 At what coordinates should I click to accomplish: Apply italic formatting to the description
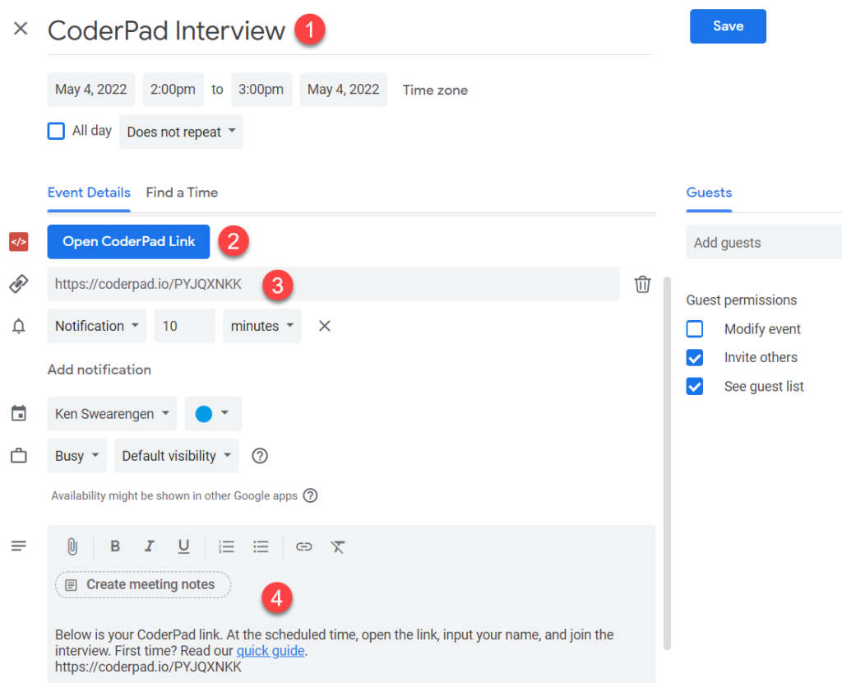coord(149,546)
